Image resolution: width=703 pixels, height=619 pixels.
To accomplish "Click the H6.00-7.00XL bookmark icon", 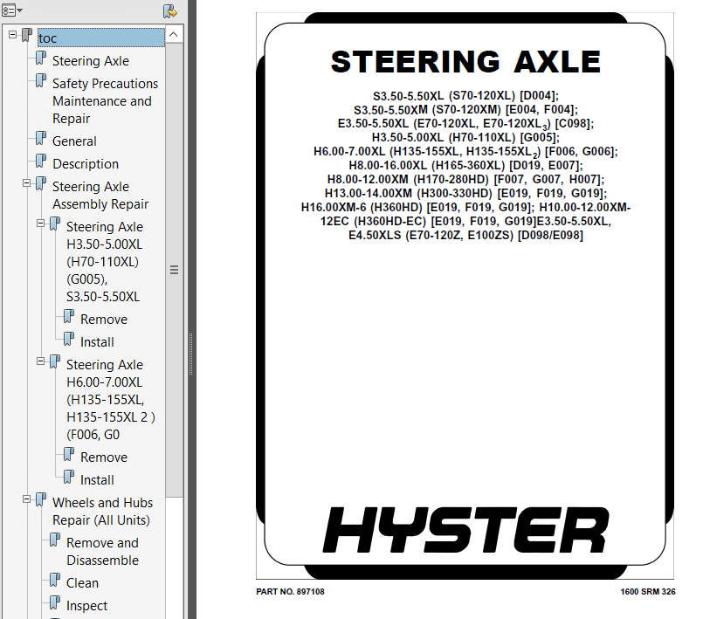I will (55, 362).
